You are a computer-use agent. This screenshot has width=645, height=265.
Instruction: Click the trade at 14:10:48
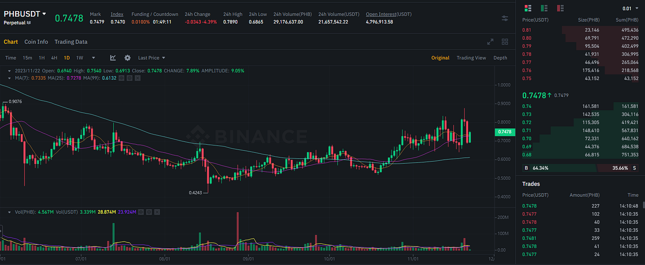click(x=580, y=206)
